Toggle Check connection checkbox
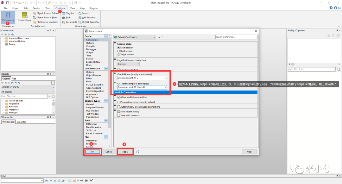342x184 pixels. coord(119,70)
